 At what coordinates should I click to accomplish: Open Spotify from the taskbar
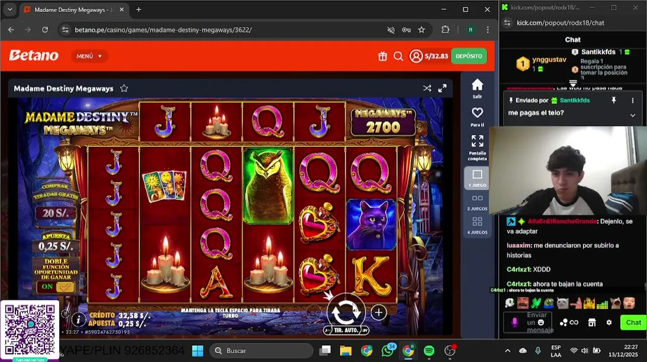click(429, 350)
